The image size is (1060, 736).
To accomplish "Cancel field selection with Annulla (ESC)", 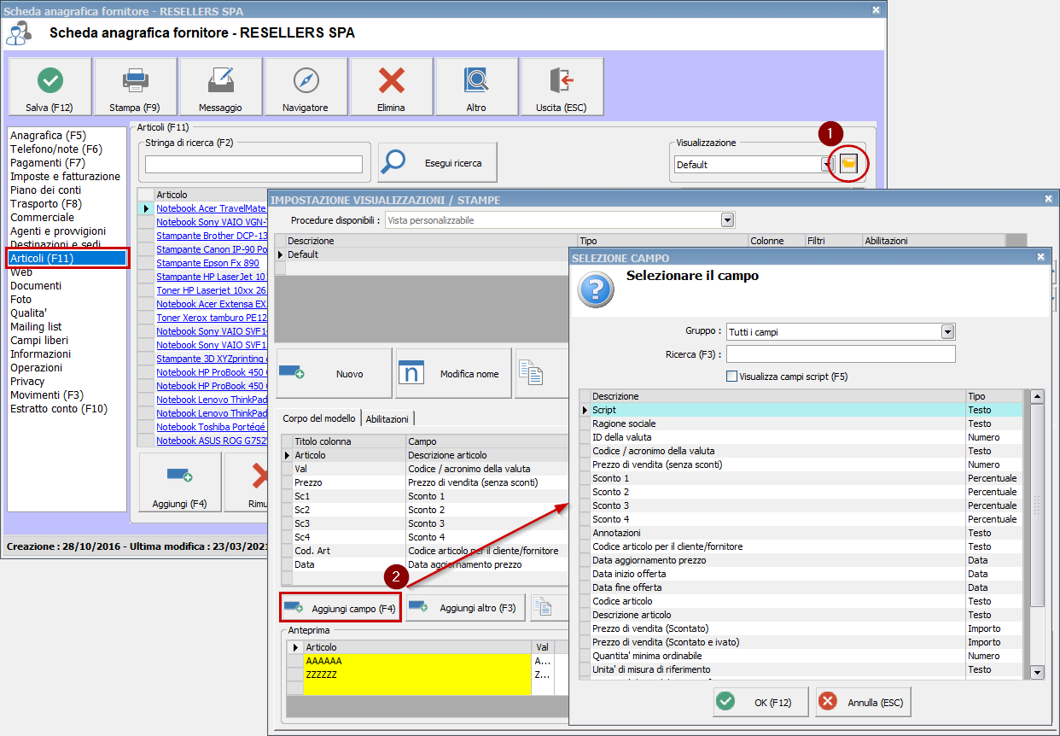I will coord(864,702).
